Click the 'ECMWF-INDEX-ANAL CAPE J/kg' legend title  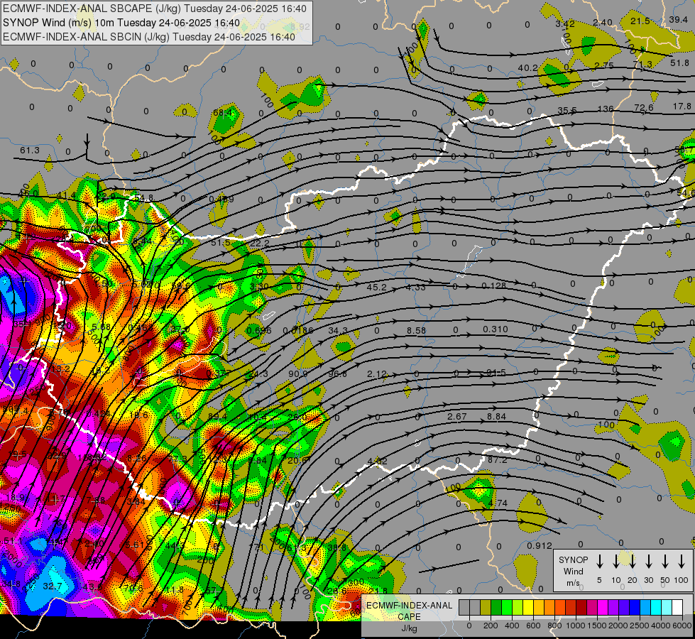click(409, 617)
